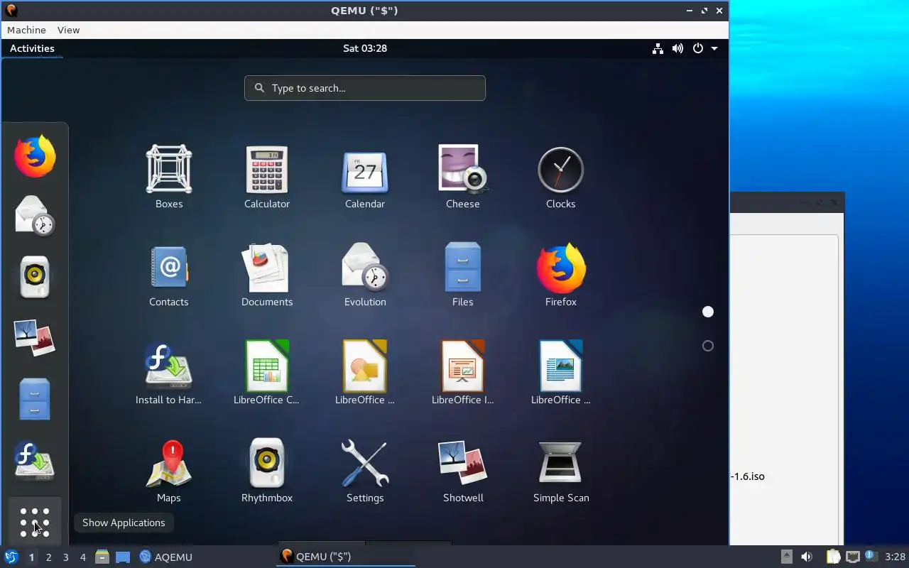Select the first app grid page indicator

708,312
